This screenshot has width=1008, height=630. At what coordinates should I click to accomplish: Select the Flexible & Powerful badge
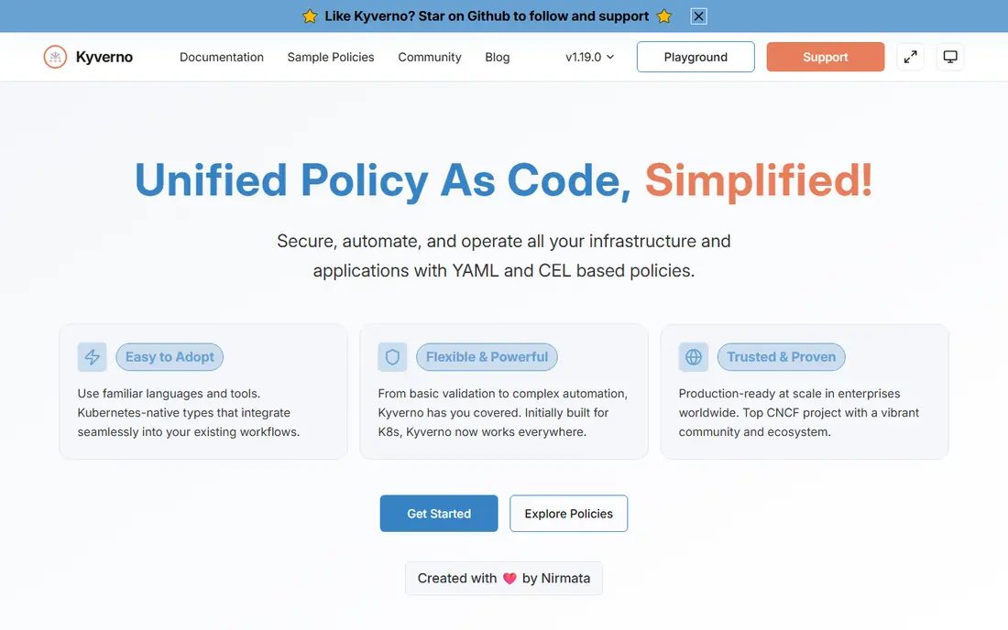[x=487, y=357]
